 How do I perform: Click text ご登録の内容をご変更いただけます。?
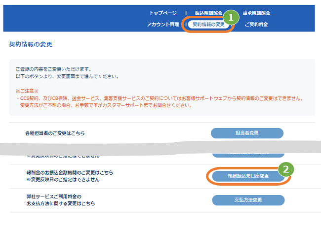coord(53,69)
